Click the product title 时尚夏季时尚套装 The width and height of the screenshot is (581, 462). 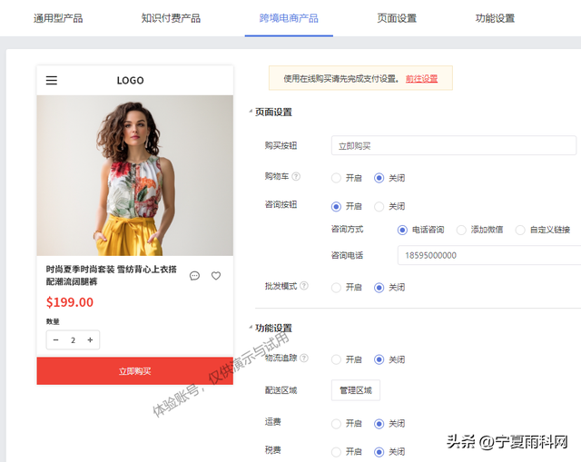pyautogui.click(x=111, y=275)
